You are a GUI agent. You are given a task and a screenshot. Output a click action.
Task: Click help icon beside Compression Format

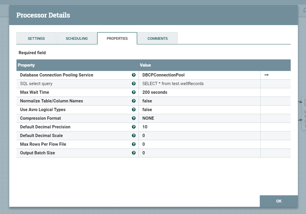click(134, 118)
